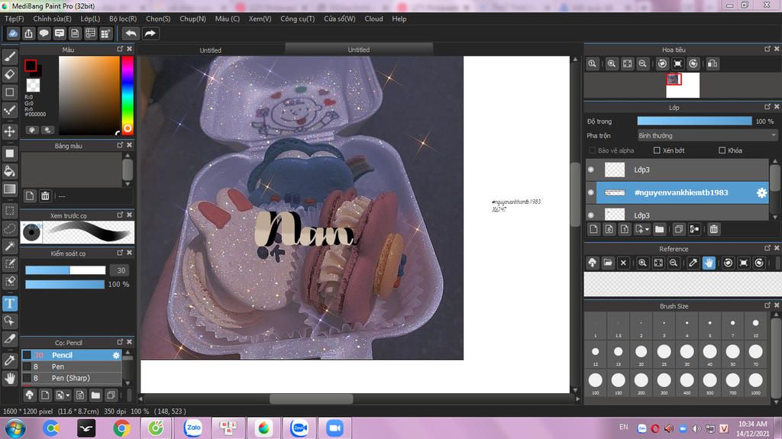Click the Undo arrow in toolbar
Viewport: 782px width, 439px height.
[x=131, y=34]
